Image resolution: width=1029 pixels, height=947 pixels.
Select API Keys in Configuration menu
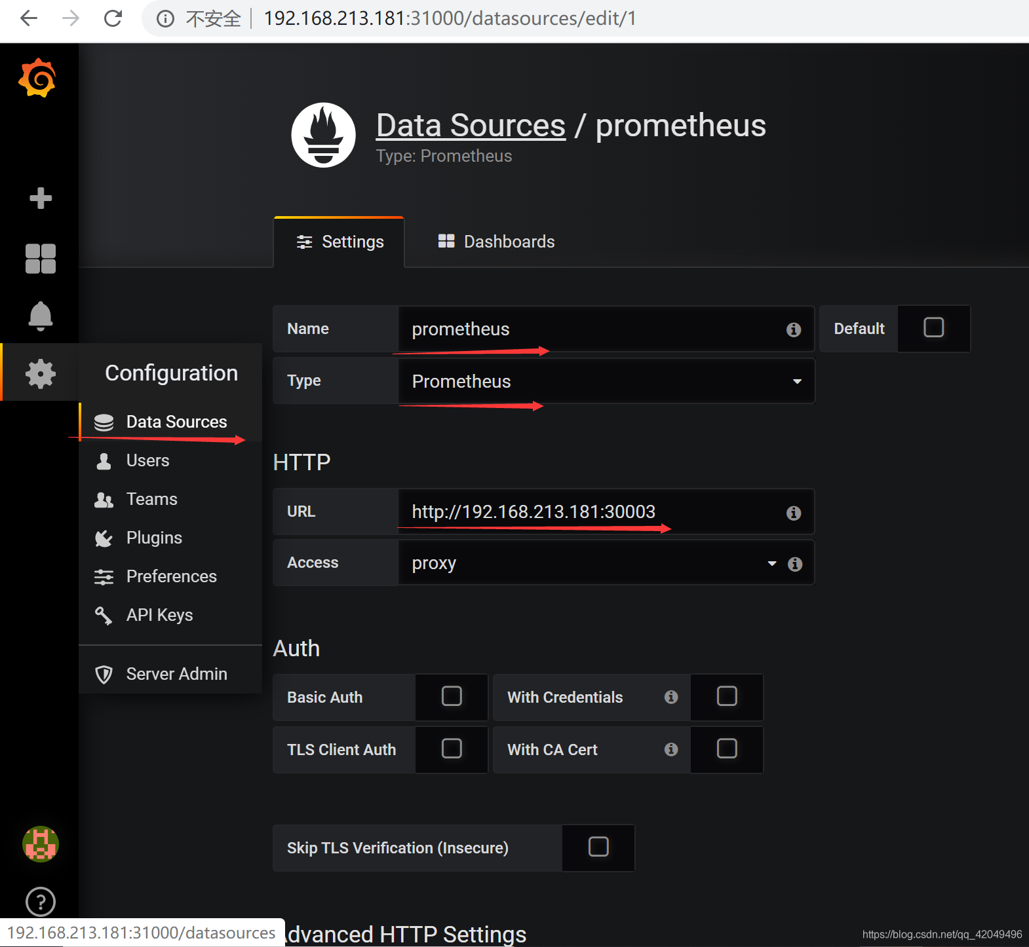[x=170, y=615]
